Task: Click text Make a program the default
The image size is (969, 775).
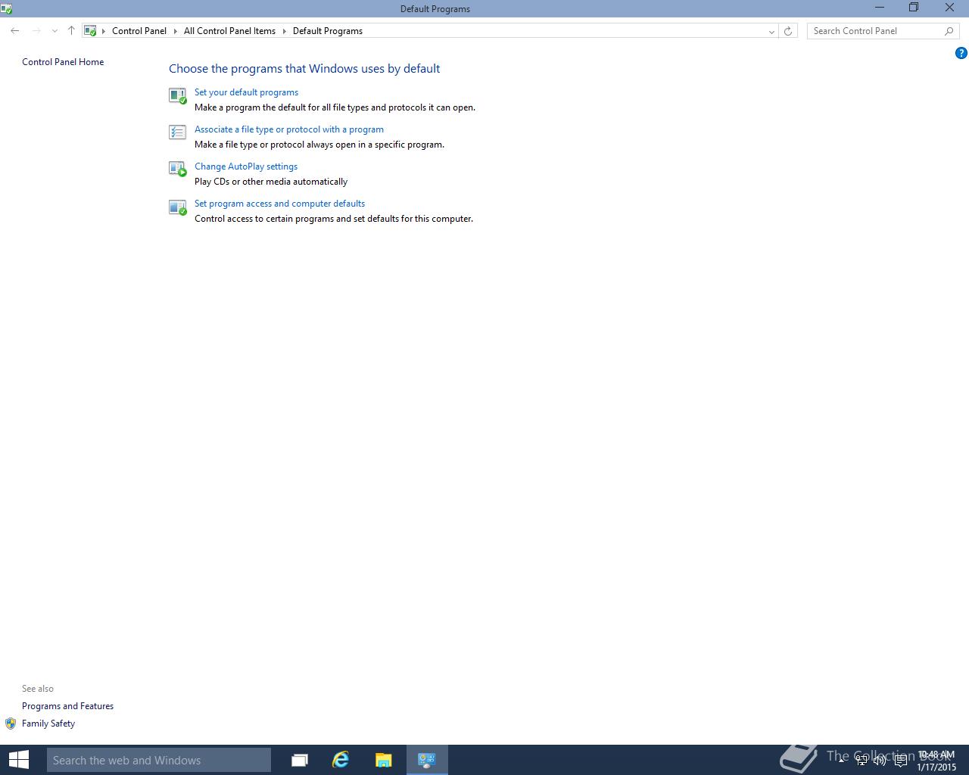Action: (335, 107)
